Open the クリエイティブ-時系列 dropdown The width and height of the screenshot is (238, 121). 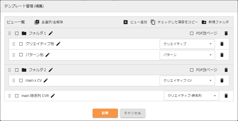point(192,96)
